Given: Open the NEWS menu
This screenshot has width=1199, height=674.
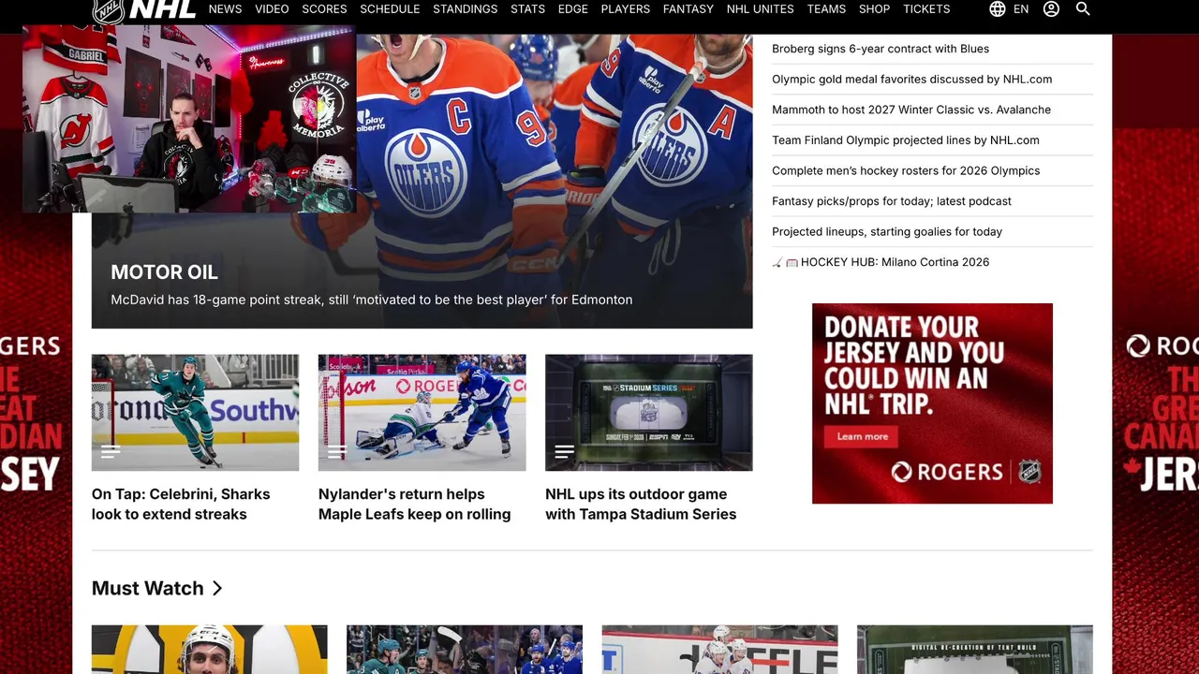Looking at the screenshot, I should pyautogui.click(x=225, y=9).
